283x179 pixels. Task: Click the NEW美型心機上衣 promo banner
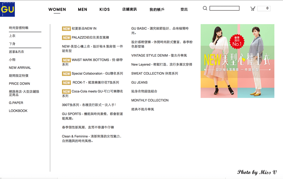coord(237,61)
